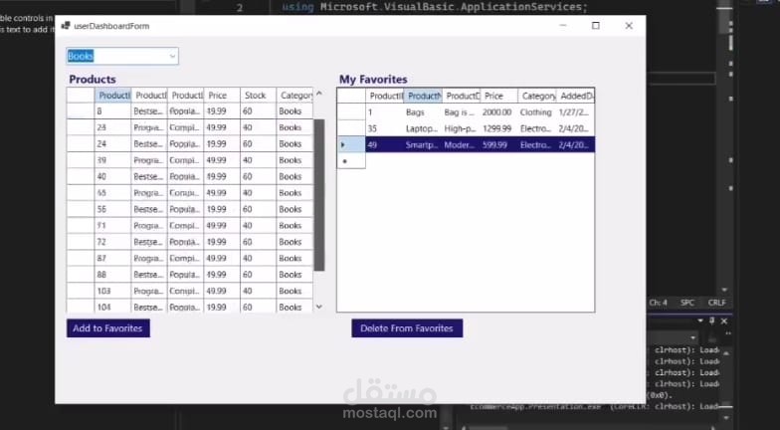Click Price 49.99 in product 23 row
The width and height of the screenshot is (780, 430).
click(222, 127)
